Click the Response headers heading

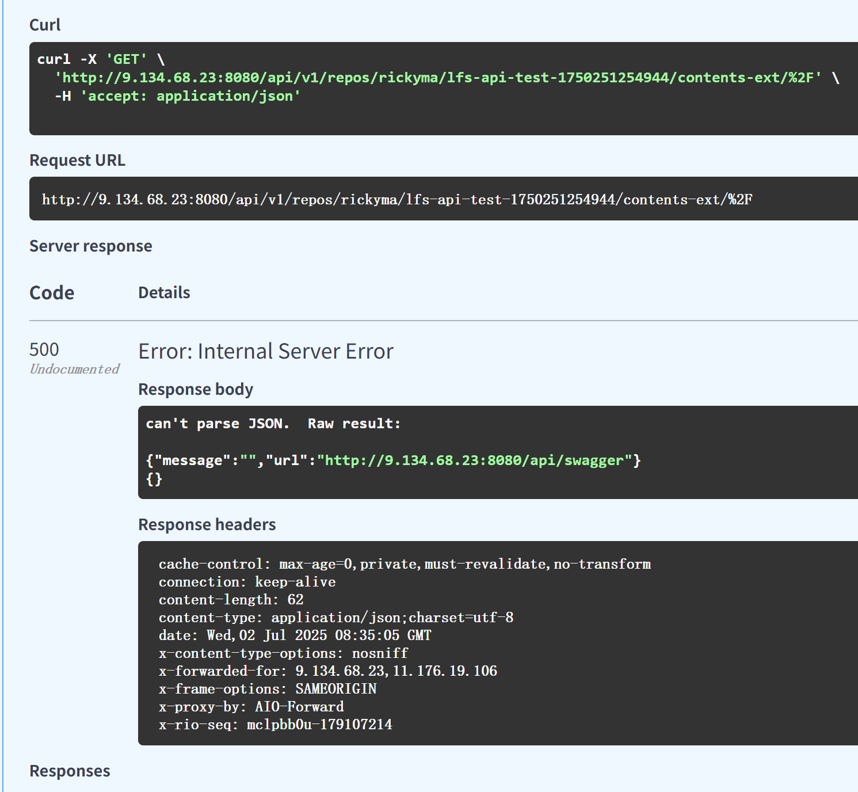(x=207, y=524)
